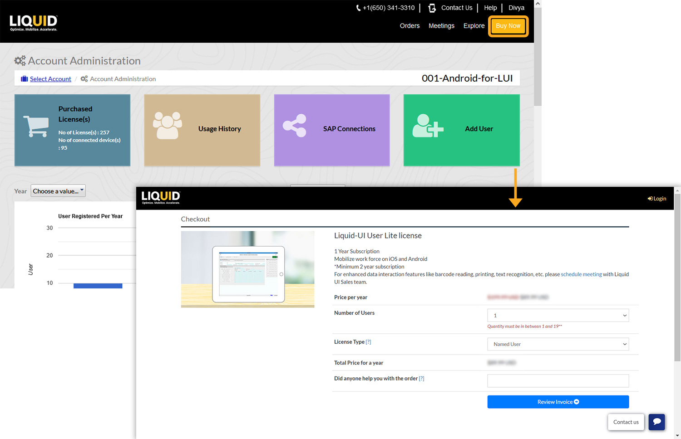The image size is (681, 439).
Task: Click the checkout window's vertical scrollbar
Action: pyautogui.click(x=677, y=277)
